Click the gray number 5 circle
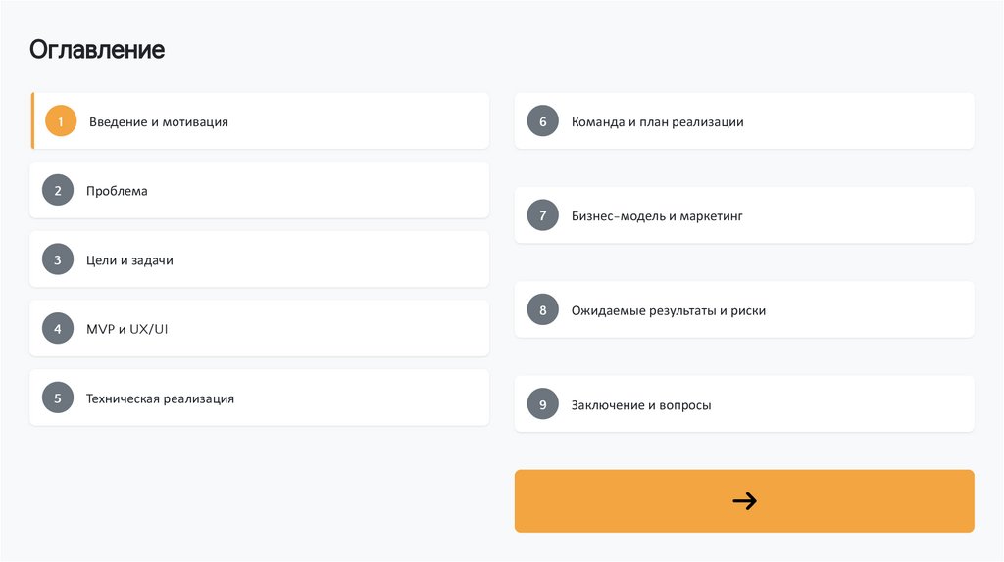Viewport: 1004px width, 562px height. pos(58,398)
